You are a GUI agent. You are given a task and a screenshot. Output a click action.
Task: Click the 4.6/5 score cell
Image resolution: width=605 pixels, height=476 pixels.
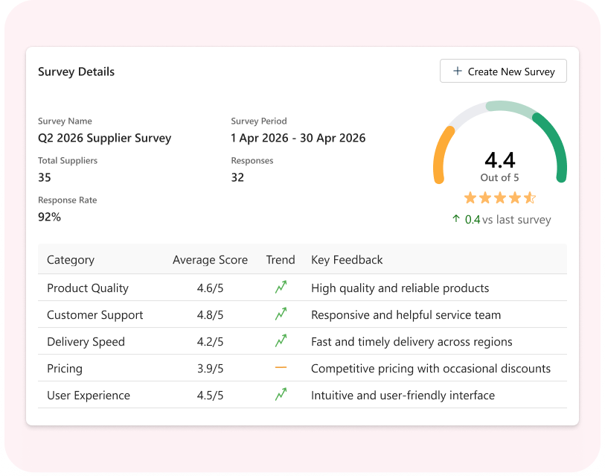(x=211, y=288)
